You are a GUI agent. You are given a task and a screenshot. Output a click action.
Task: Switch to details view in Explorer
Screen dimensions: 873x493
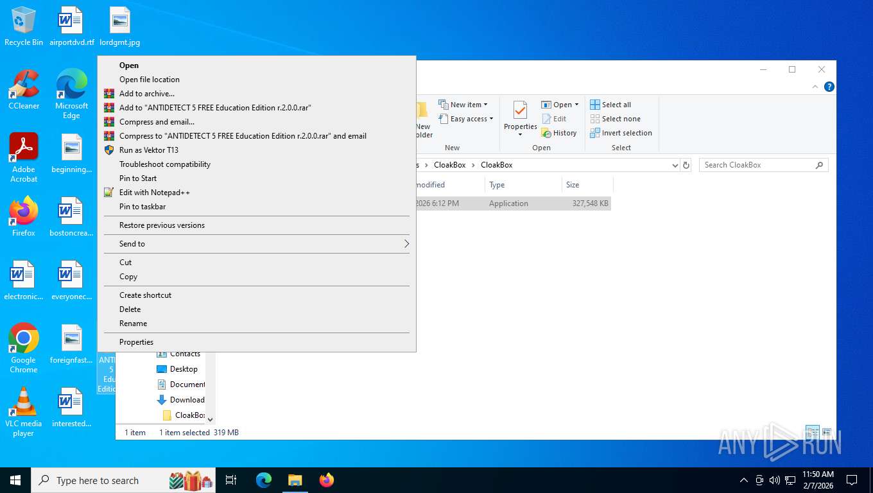812,432
